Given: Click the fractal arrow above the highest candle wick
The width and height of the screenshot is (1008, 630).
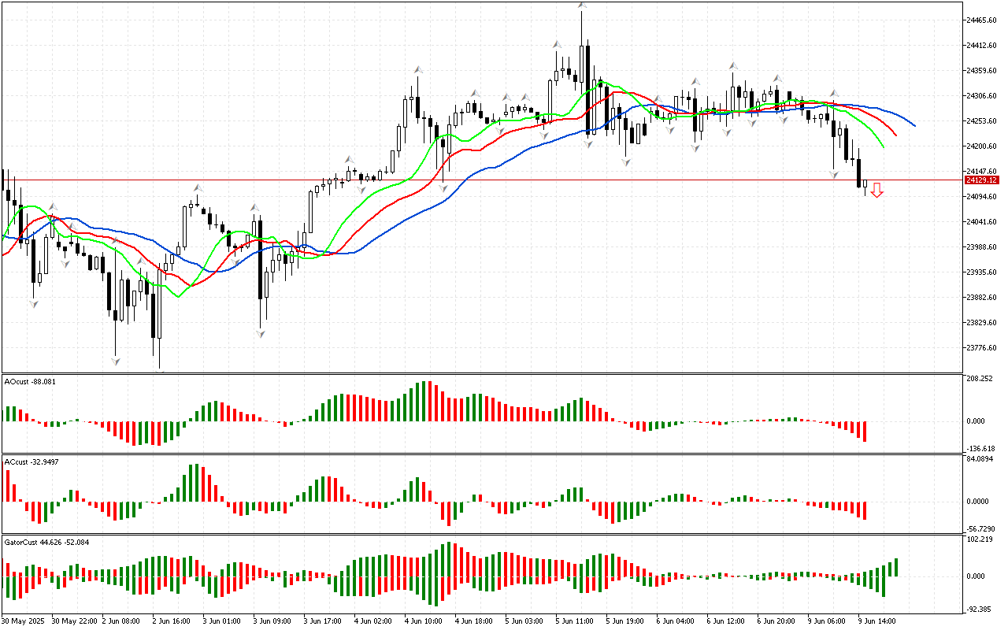Looking at the screenshot, I should 581,6.
